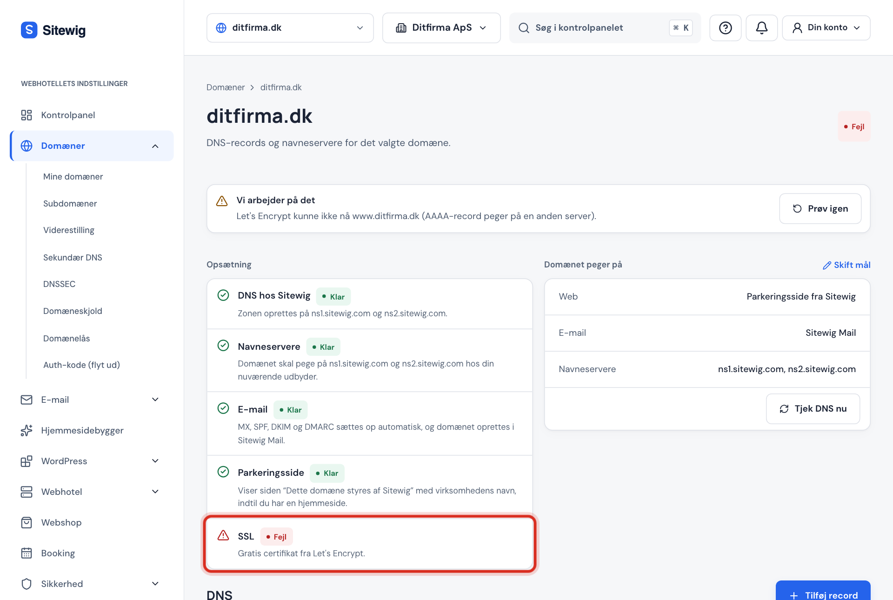Expand the E-mail sidebar section chevron
The height and width of the screenshot is (600, 893).
click(155, 400)
